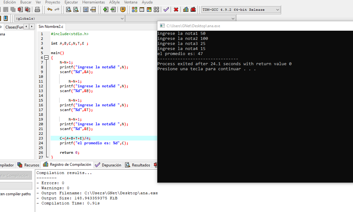The height and width of the screenshot is (212, 353).
Task: Close the current file with the toolbar icon
Action: point(20,9)
